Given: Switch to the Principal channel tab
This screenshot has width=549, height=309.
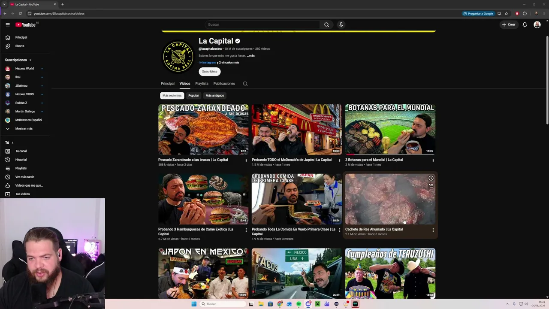Looking at the screenshot, I should (x=168, y=84).
